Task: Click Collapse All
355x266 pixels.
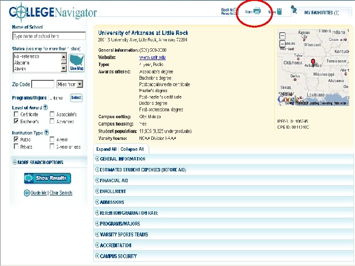Action: click(x=132, y=149)
